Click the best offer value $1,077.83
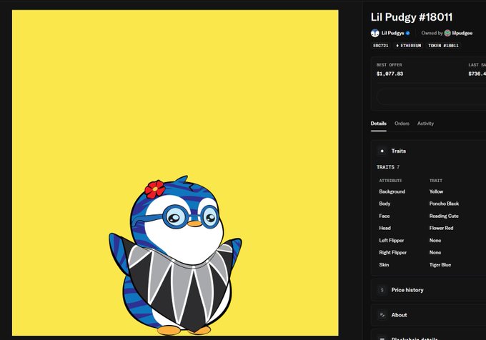This screenshot has width=486, height=340. (x=390, y=74)
